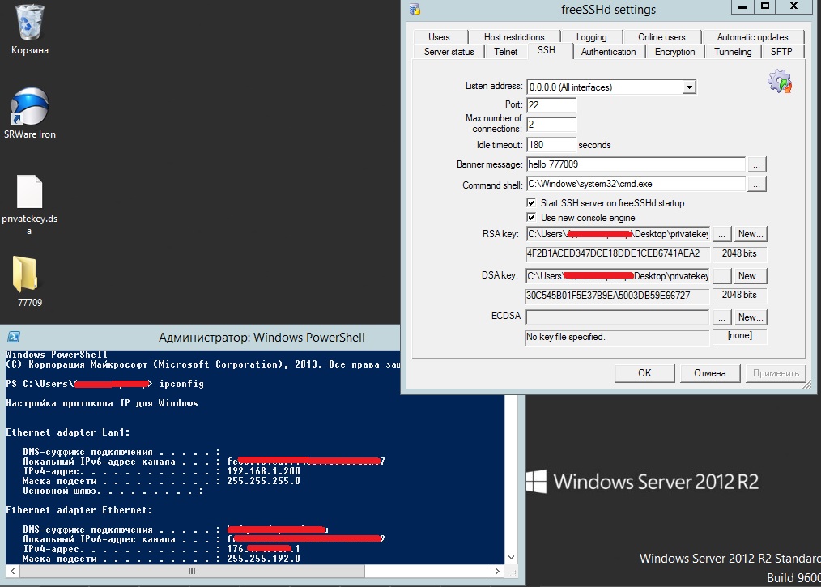Screen dimensions: 821x587
Task: Click into the Banner message field
Action: (x=635, y=164)
